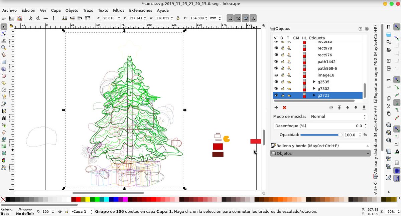
Task: Select the Star polygon tool
Action: tap(4, 83)
